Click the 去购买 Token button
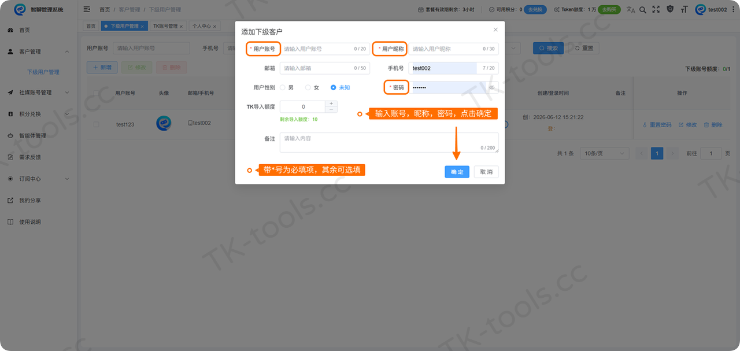Image resolution: width=740 pixels, height=351 pixels. [x=609, y=9]
